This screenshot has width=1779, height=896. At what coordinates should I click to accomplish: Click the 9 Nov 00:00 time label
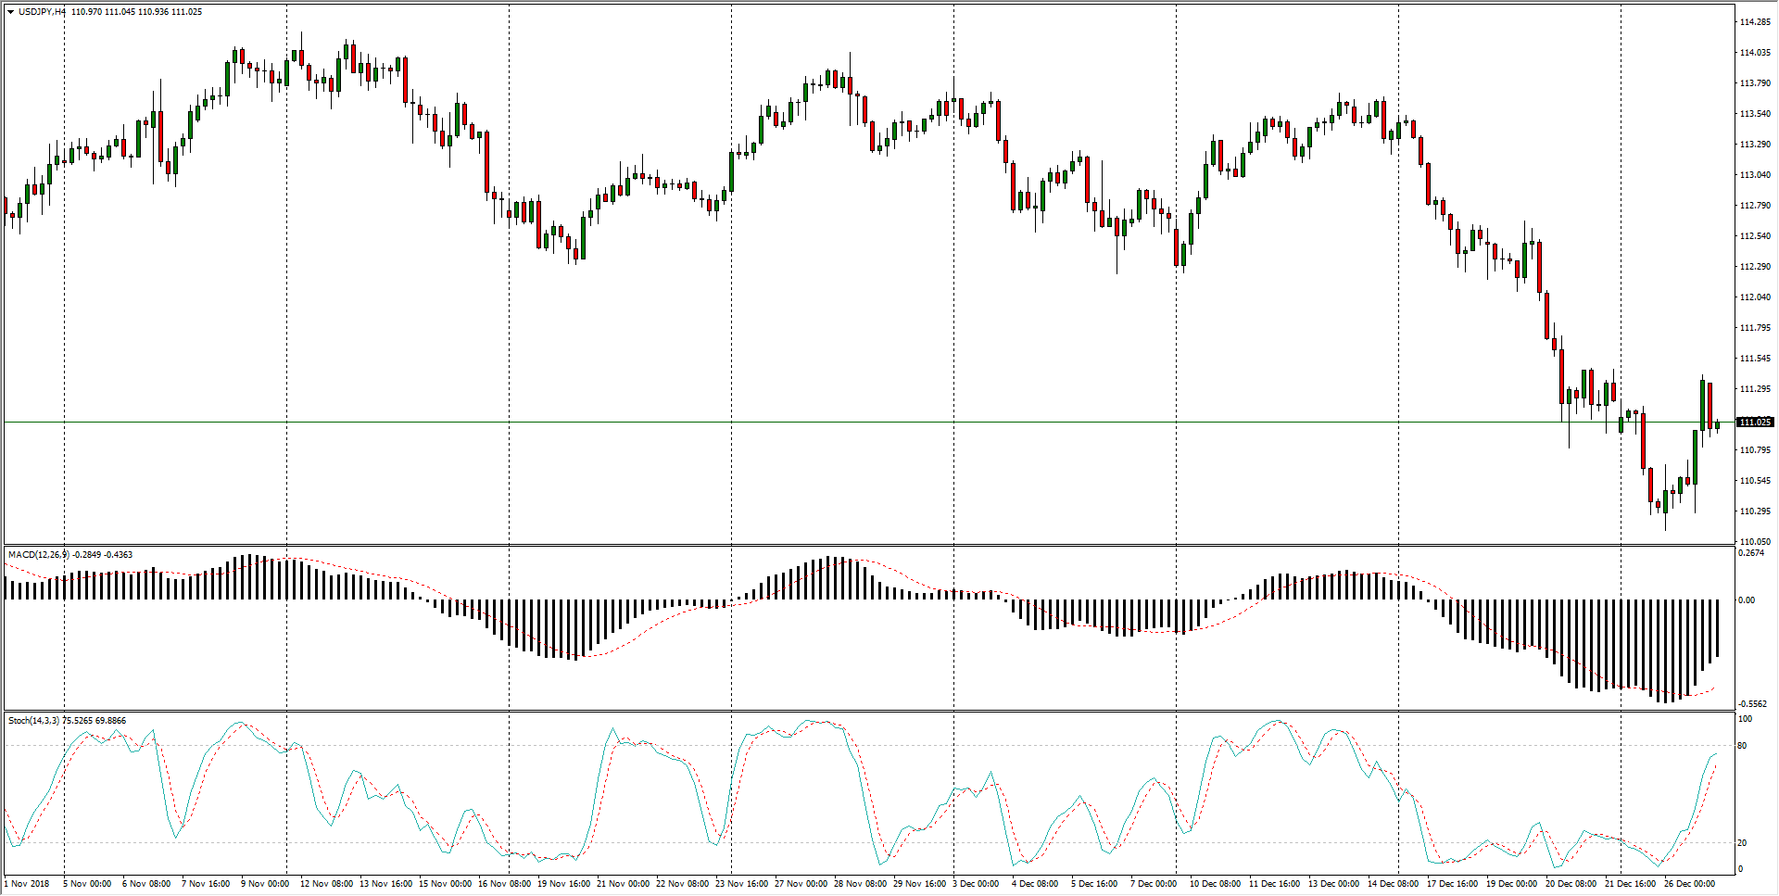pos(265,884)
